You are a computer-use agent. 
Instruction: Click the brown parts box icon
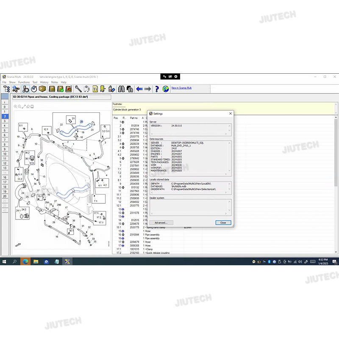click(42, 89)
